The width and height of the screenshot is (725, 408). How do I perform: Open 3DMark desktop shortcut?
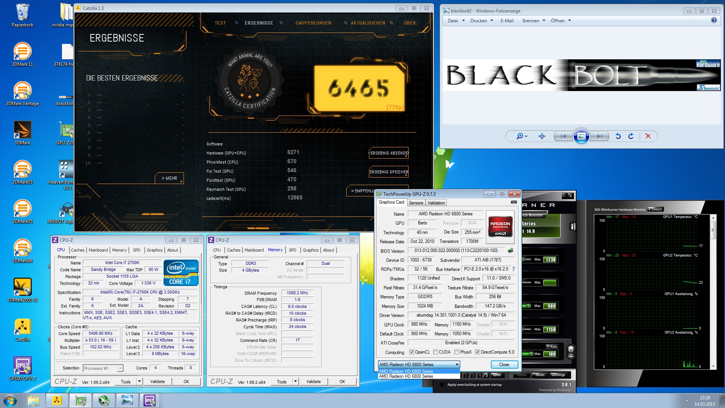(x=22, y=133)
